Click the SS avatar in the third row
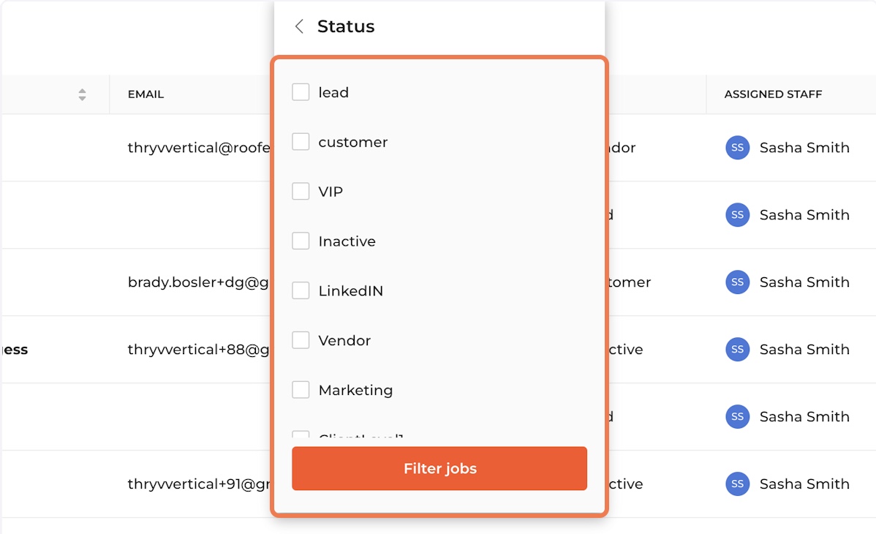Screen dimensions: 876x534 [x=738, y=282]
